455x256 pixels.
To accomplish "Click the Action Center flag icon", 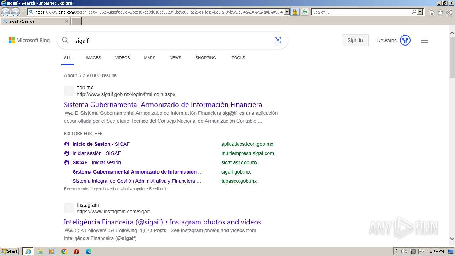I will coord(422,251).
